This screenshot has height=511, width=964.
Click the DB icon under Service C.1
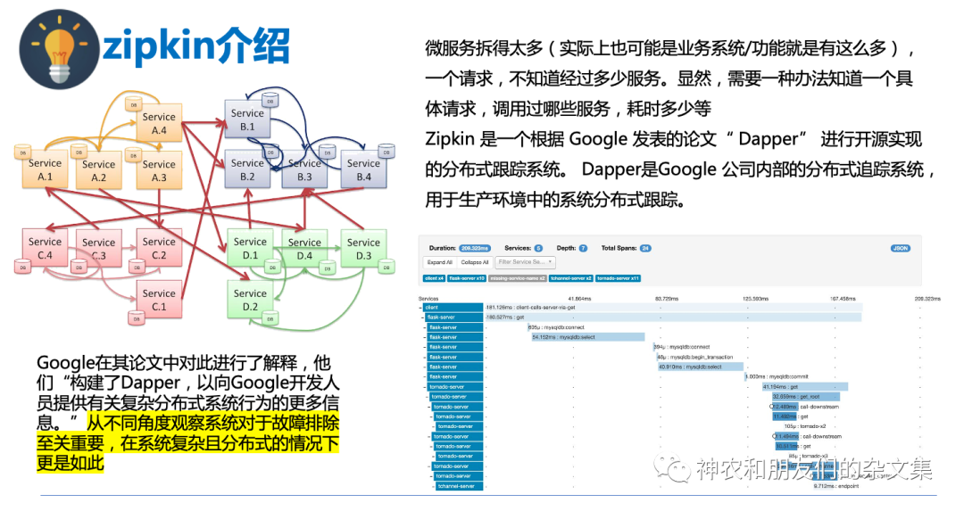point(137,318)
